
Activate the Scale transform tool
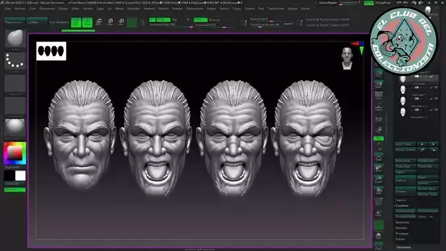[110, 22]
